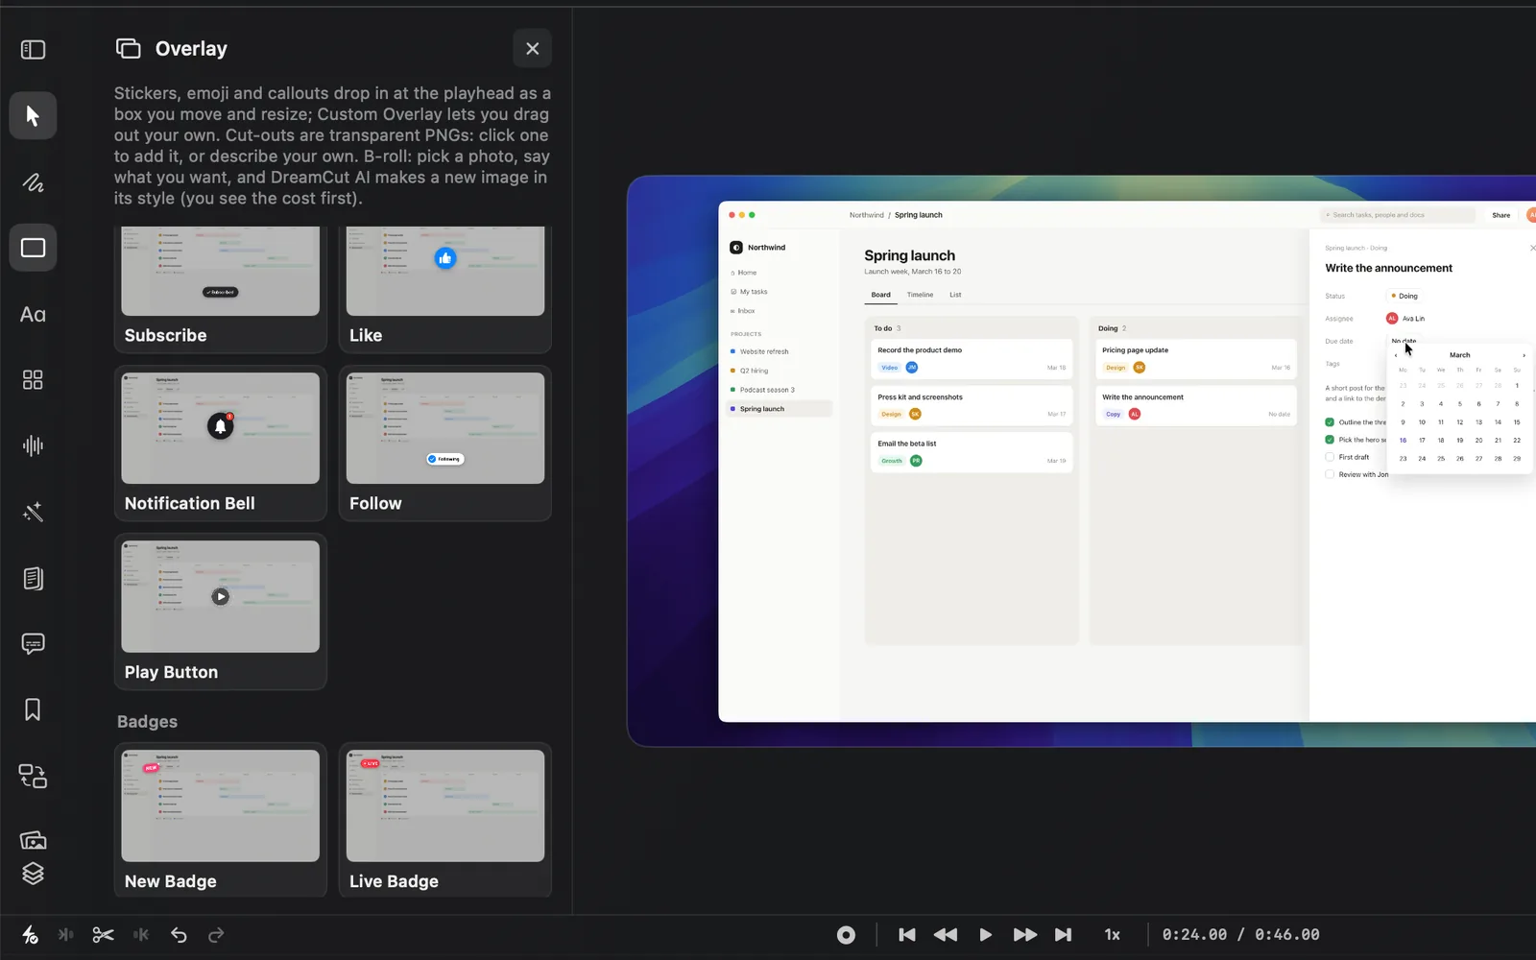Add the Notification Bell overlay
1536x960 pixels.
(220, 444)
